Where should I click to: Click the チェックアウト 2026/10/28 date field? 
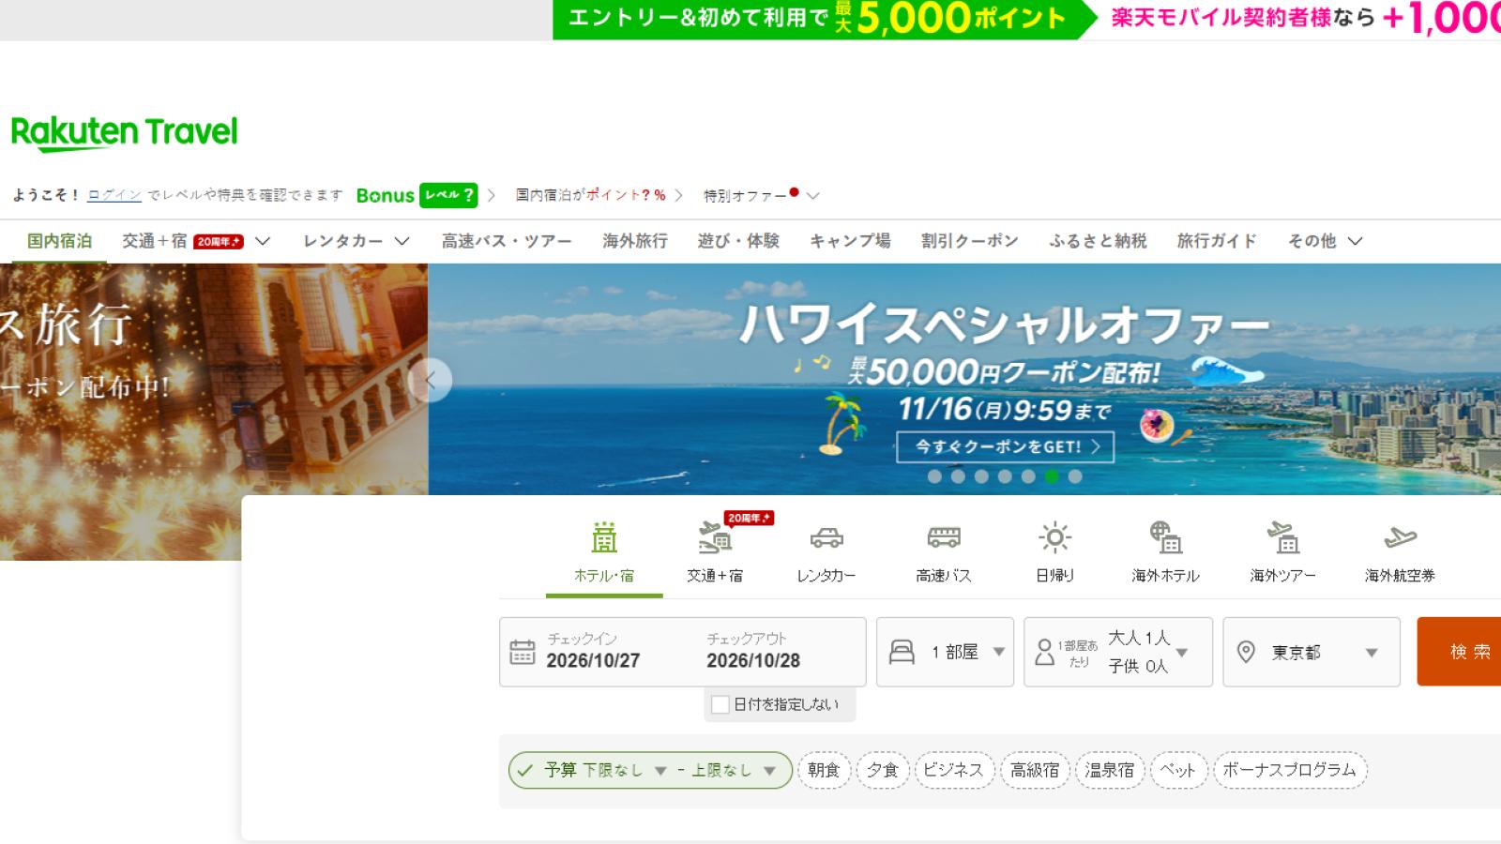click(753, 650)
